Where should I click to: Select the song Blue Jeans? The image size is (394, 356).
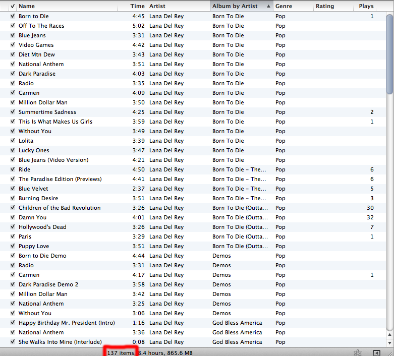[32, 35]
